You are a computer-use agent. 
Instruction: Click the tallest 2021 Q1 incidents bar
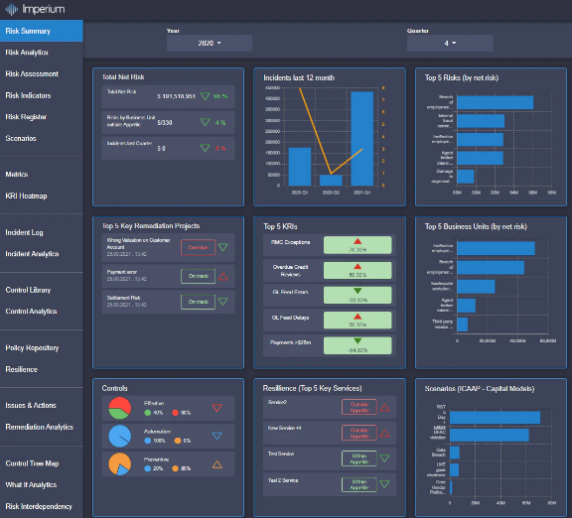tap(361, 139)
